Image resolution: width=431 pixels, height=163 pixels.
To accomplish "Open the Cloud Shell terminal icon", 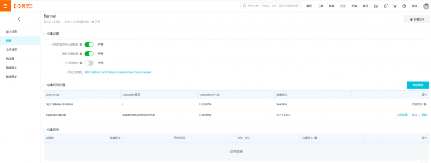I will point(376,6).
